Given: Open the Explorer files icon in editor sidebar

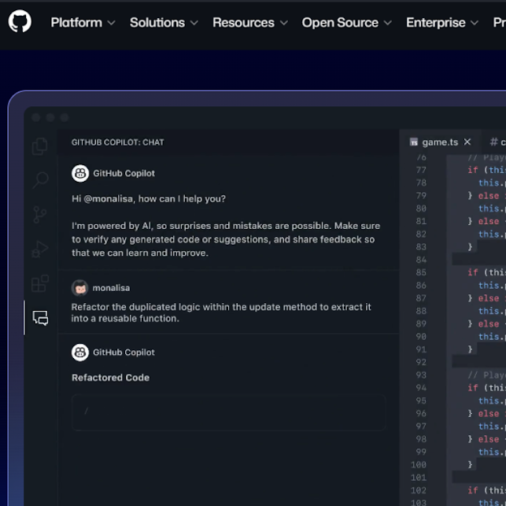Looking at the screenshot, I should (x=40, y=146).
